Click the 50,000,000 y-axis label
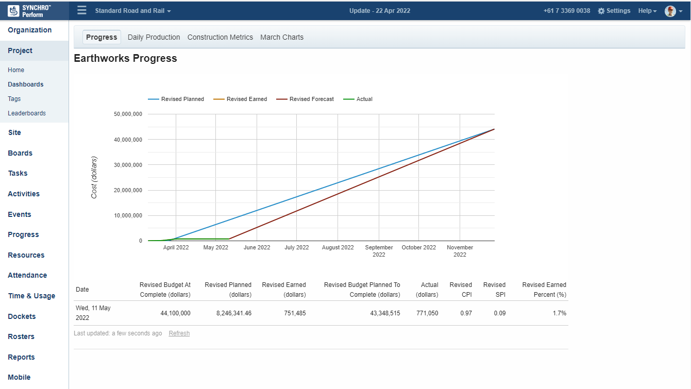691x389 pixels. [128, 114]
